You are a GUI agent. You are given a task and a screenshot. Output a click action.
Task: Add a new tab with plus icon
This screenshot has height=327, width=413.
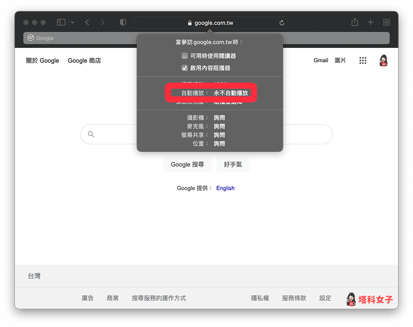[x=371, y=23]
